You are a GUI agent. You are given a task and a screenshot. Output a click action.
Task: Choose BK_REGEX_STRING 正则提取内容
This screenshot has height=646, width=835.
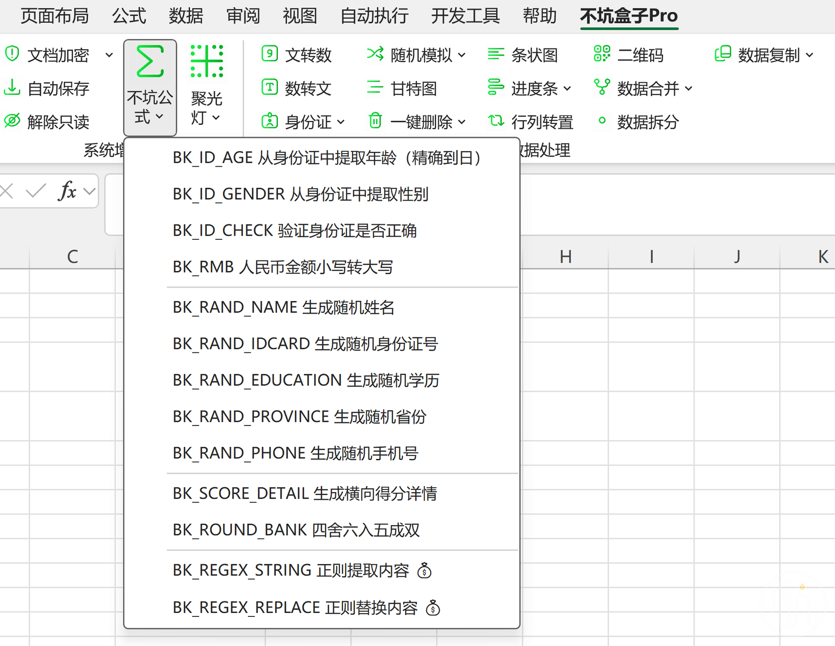(x=322, y=570)
